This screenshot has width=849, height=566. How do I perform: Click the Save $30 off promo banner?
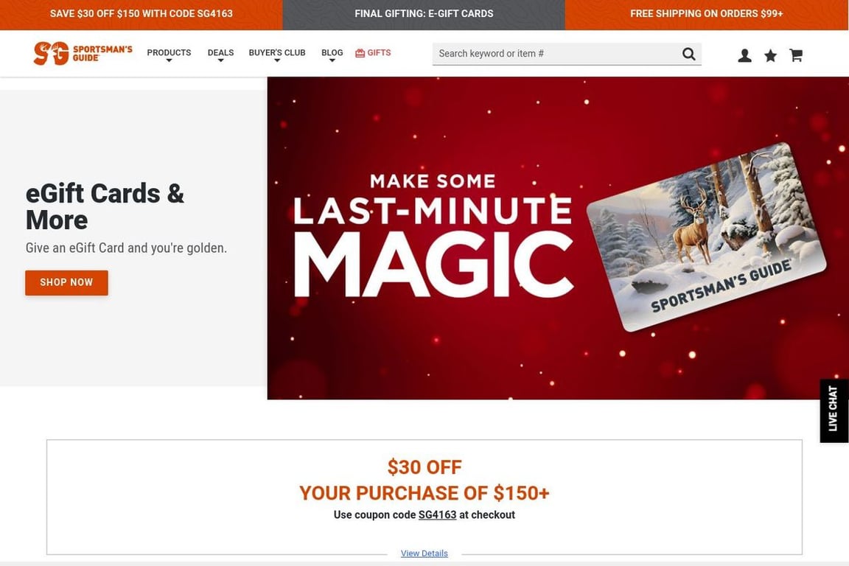pyautogui.click(x=141, y=15)
